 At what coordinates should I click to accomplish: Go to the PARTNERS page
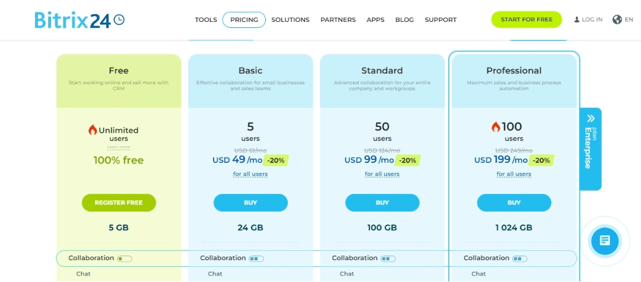pos(338,20)
